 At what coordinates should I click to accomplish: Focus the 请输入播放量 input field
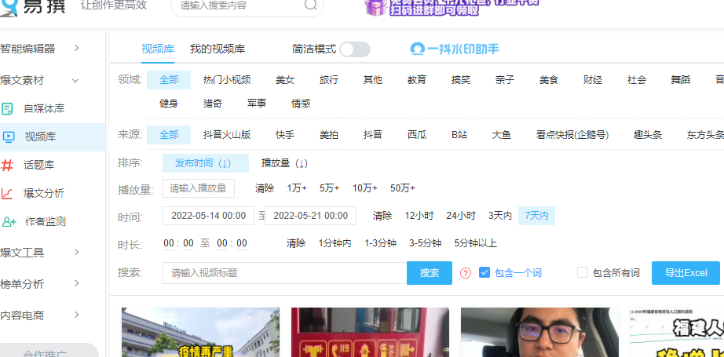point(199,188)
